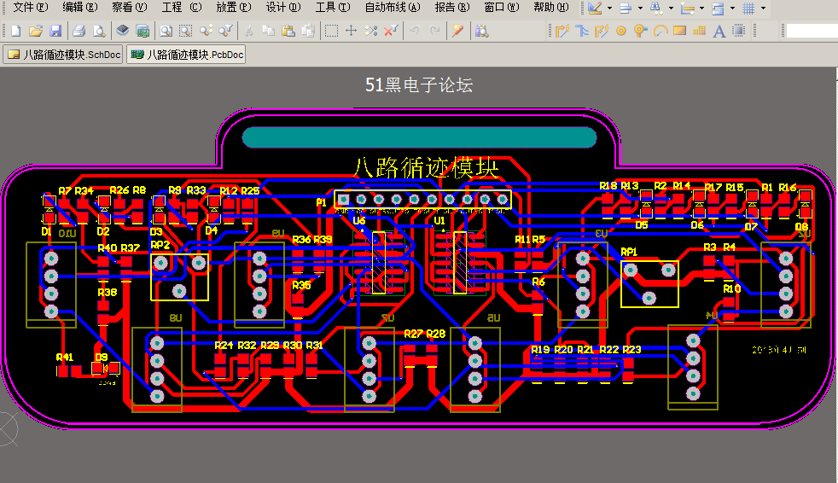Place a fill rectangle

pyautogui.click(x=680, y=31)
